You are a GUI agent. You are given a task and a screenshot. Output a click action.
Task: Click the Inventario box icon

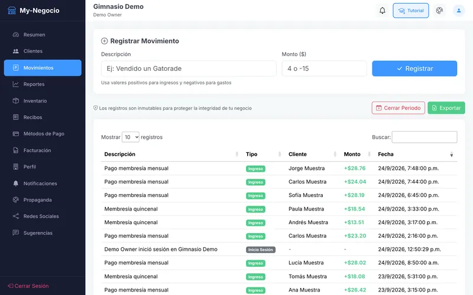point(16,101)
